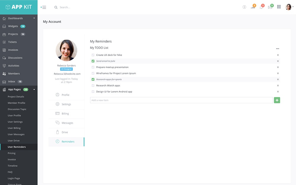Viewport: 296px width, 185px height.
Task: Collapse the sidebar with the hamburger icon
Action: [44, 7]
